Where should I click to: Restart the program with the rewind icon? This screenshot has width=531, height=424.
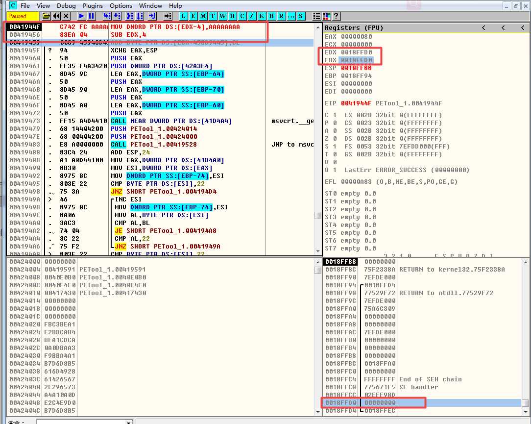pyautogui.click(x=56, y=16)
